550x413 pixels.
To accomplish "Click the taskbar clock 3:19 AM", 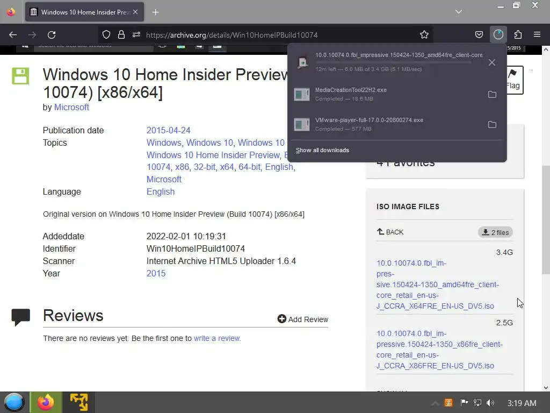I will pyautogui.click(x=522, y=403).
